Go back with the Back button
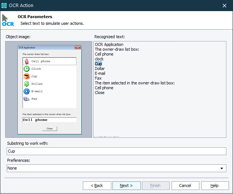 [x=97, y=185]
